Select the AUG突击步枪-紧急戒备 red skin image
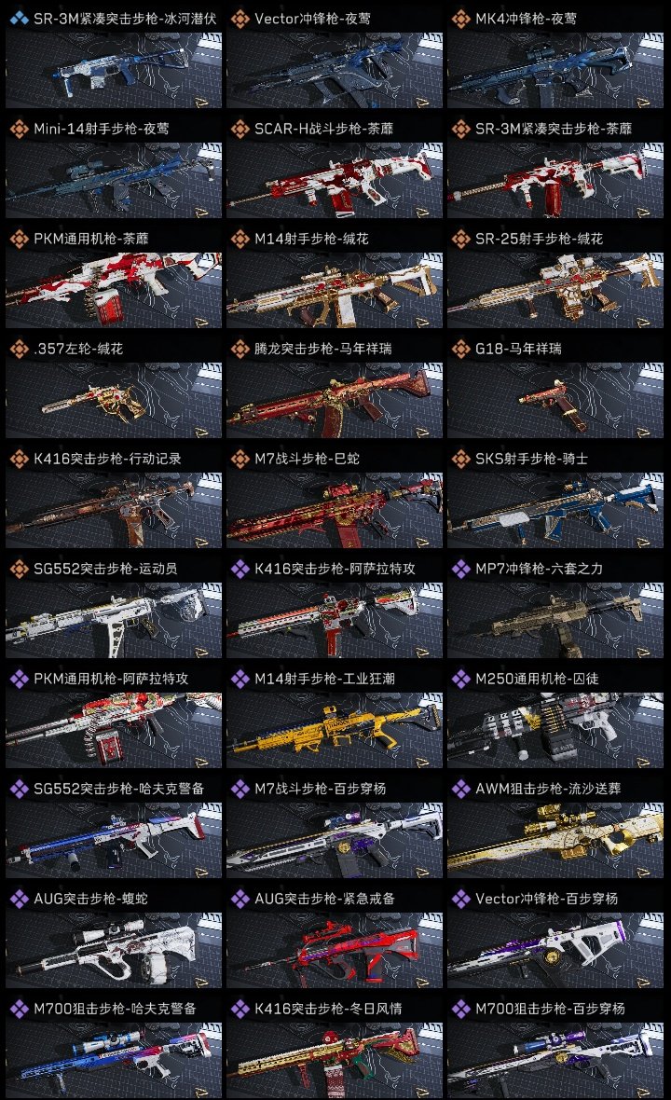The height and width of the screenshot is (1100, 671). (x=335, y=950)
